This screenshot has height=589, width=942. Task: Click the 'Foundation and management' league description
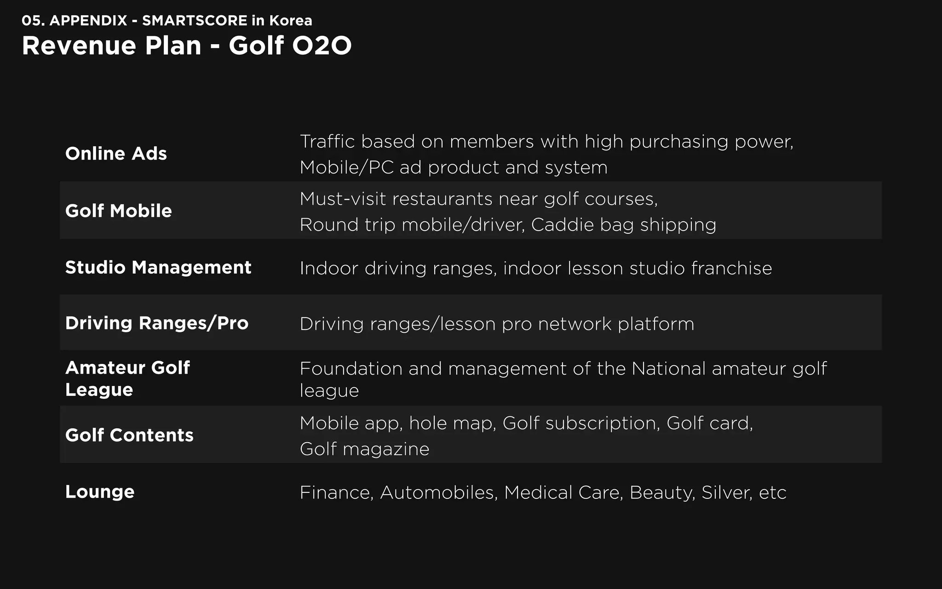click(x=563, y=369)
